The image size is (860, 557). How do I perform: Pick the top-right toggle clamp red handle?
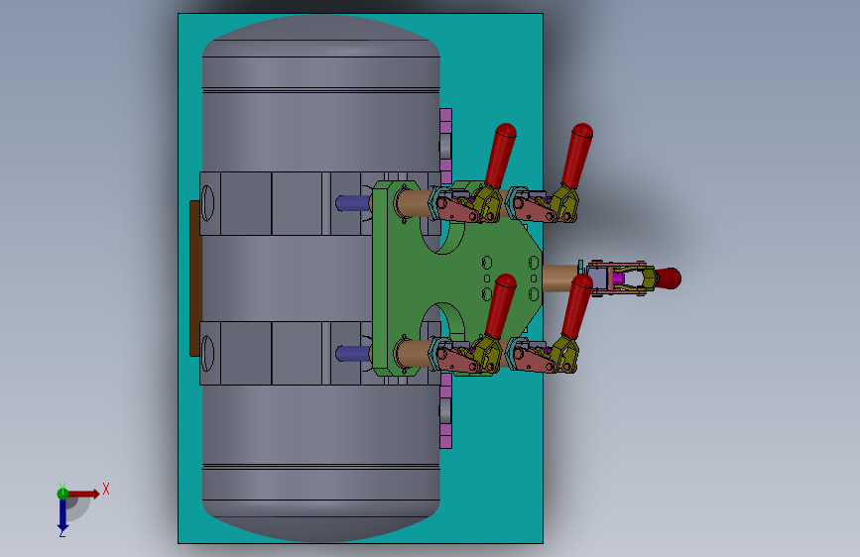[x=577, y=156]
